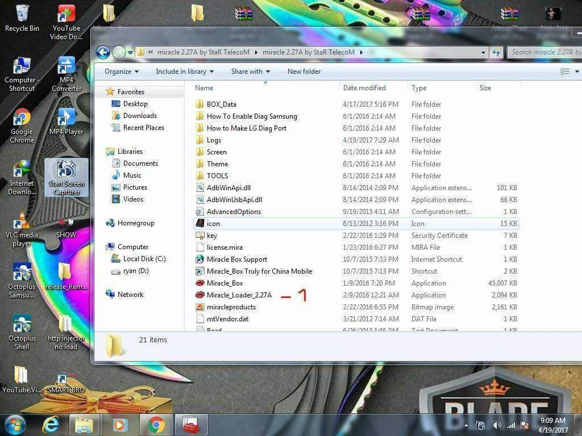Open the recent pages dropdown arrow

click(x=130, y=53)
